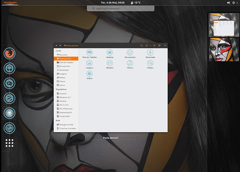Click the Pasta pessoal window caption label
This screenshot has height=172, width=240.
tap(110, 138)
